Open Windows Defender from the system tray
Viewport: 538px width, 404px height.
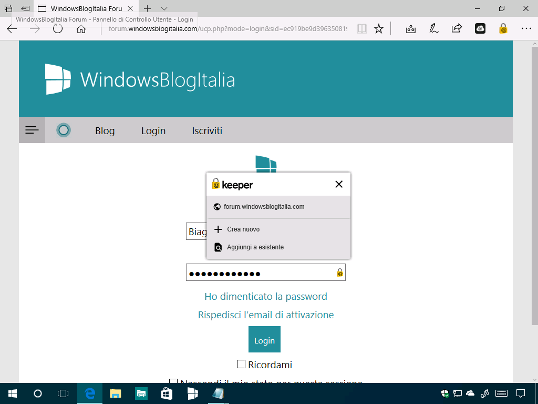point(445,393)
